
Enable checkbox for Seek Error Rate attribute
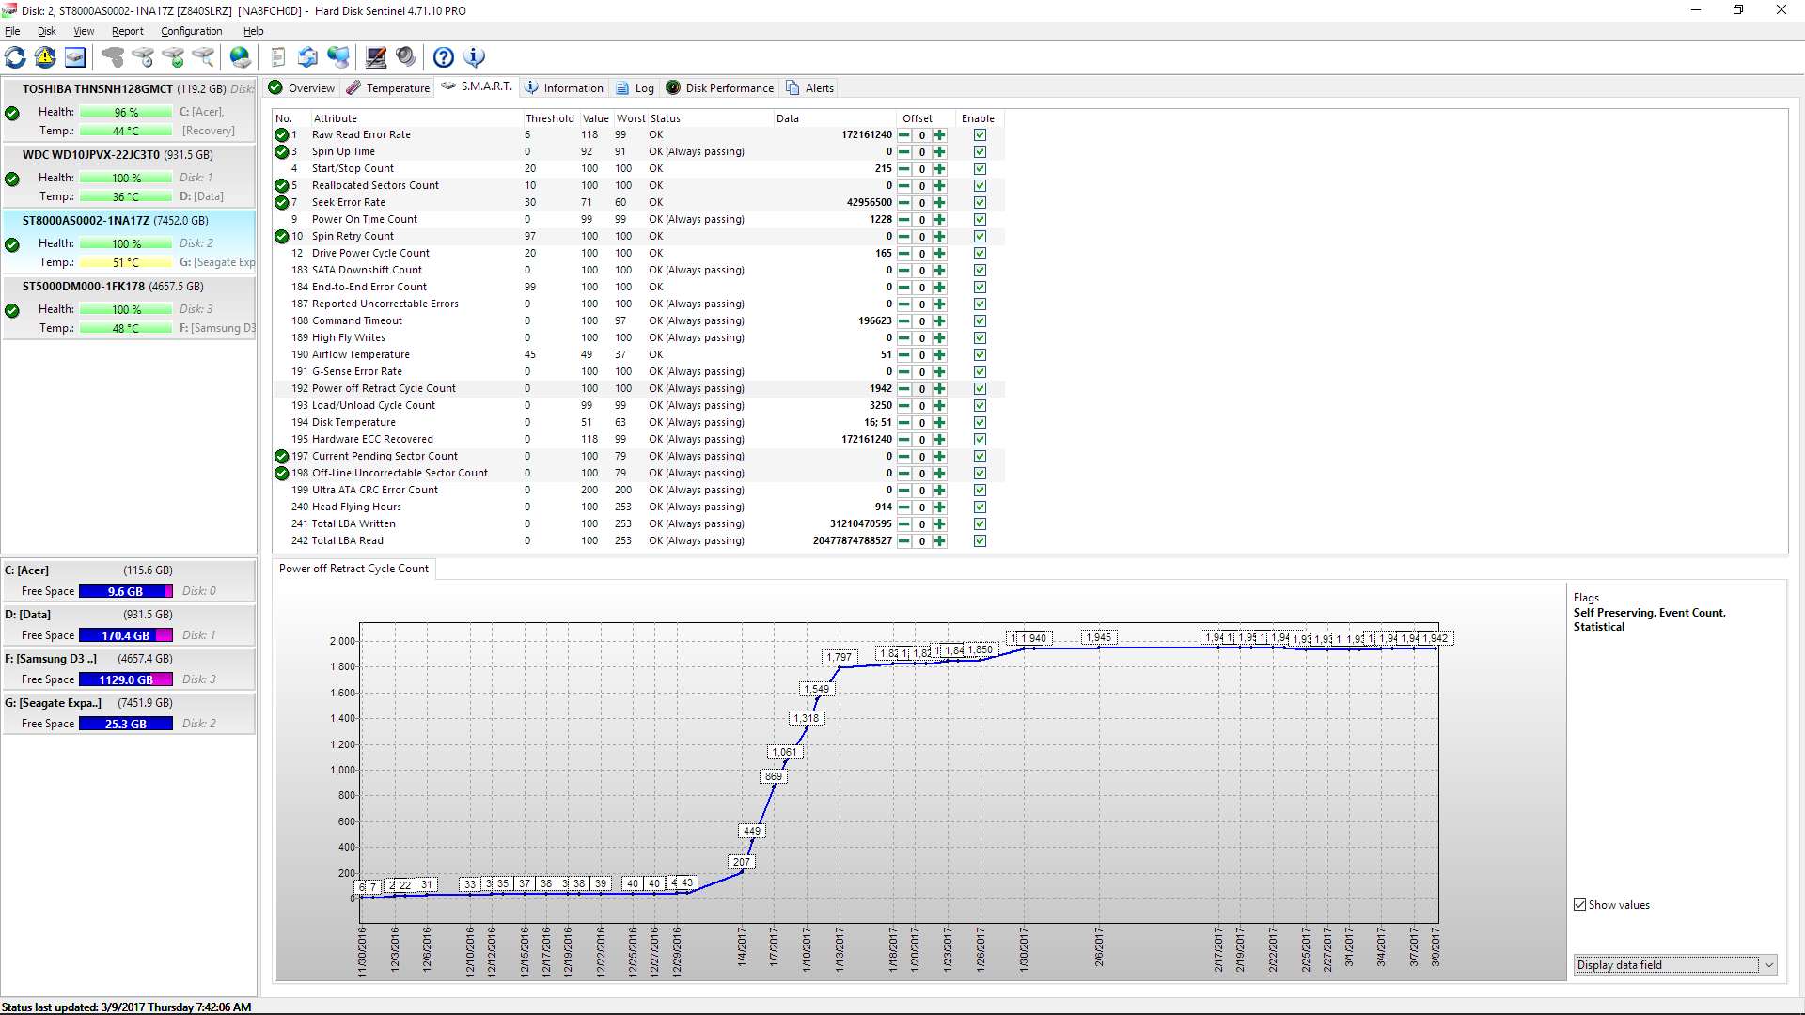(980, 202)
